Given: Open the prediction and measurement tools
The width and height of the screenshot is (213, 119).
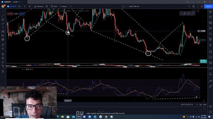Looking at the screenshot, I should [x=3, y=35].
